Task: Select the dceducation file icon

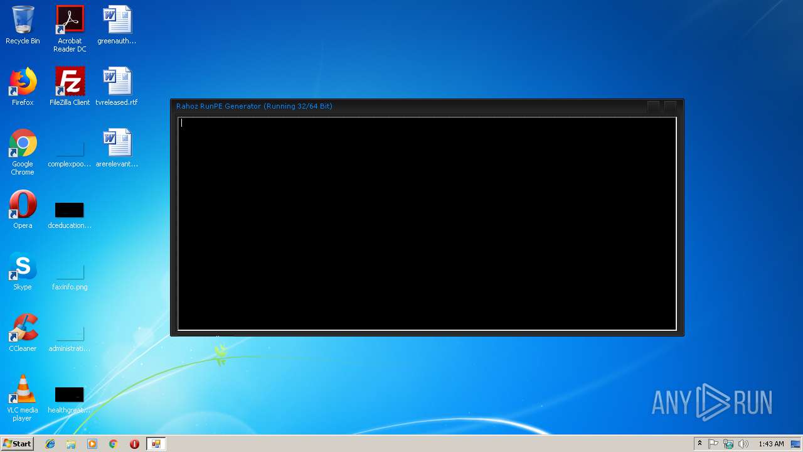Action: [70, 215]
